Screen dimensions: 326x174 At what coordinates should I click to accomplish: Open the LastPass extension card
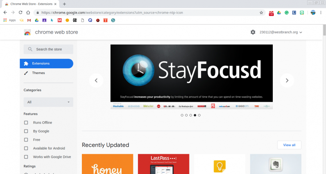[164, 164]
